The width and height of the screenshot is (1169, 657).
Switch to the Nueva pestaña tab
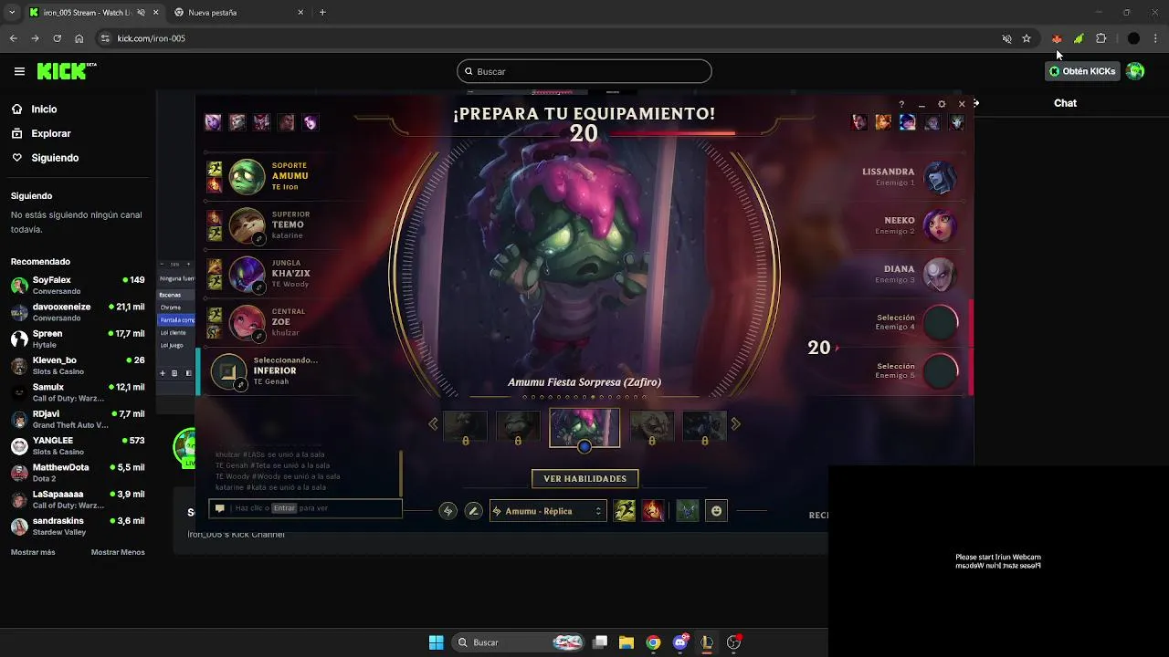click(237, 13)
